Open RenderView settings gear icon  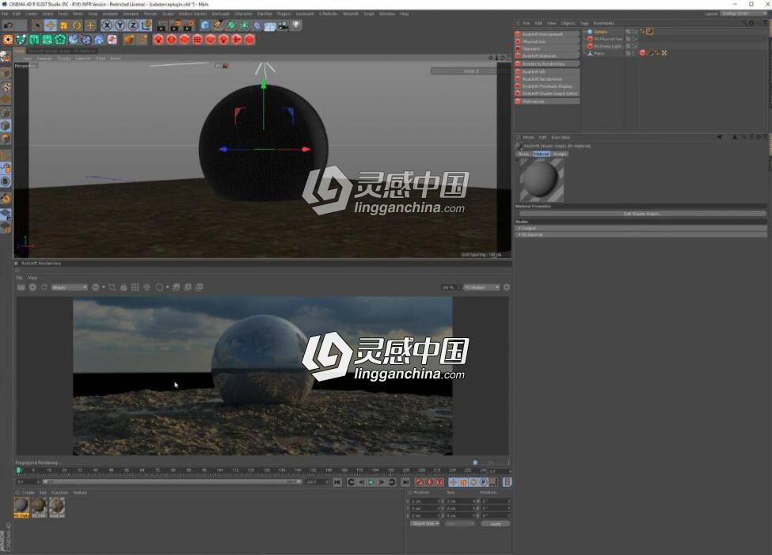pyautogui.click(x=507, y=287)
